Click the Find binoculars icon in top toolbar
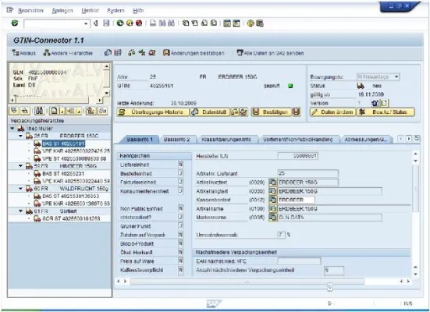 [162, 23]
